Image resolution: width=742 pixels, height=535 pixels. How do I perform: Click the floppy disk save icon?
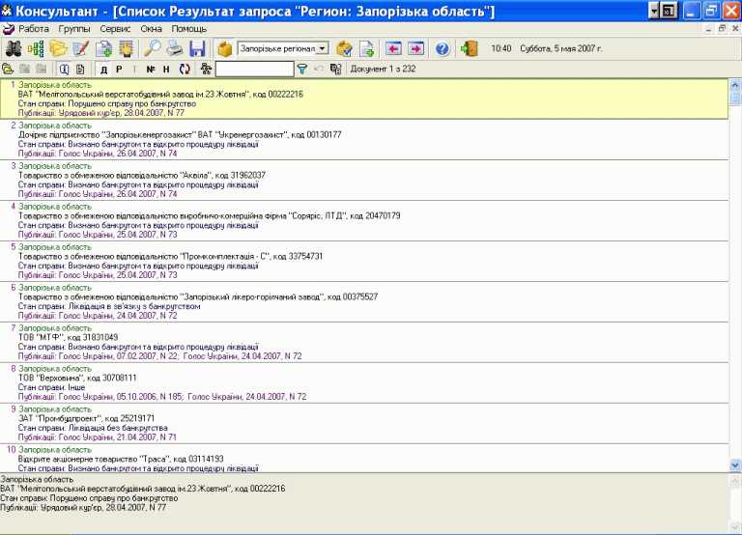tap(197, 48)
